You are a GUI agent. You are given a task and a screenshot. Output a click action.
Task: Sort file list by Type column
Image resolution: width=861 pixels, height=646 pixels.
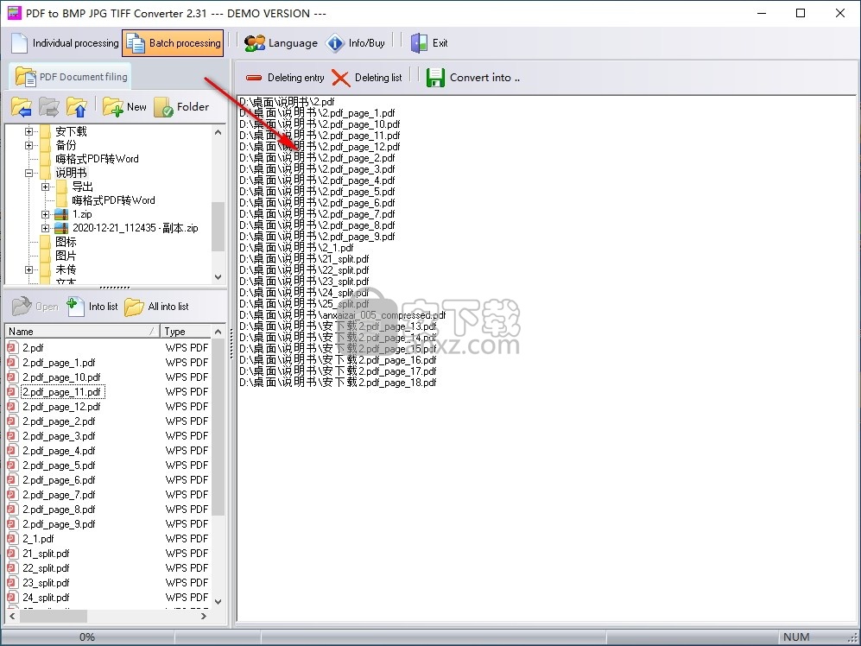click(186, 332)
